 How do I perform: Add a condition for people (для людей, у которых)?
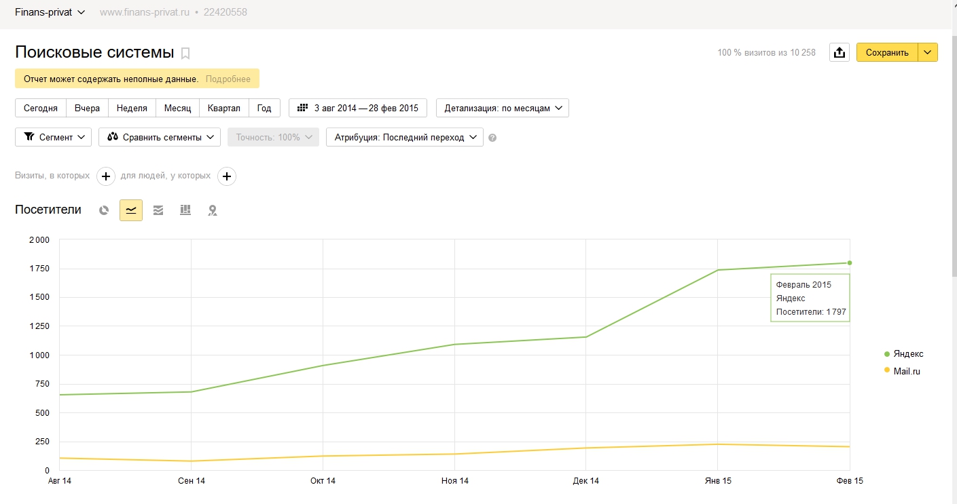coord(227,176)
